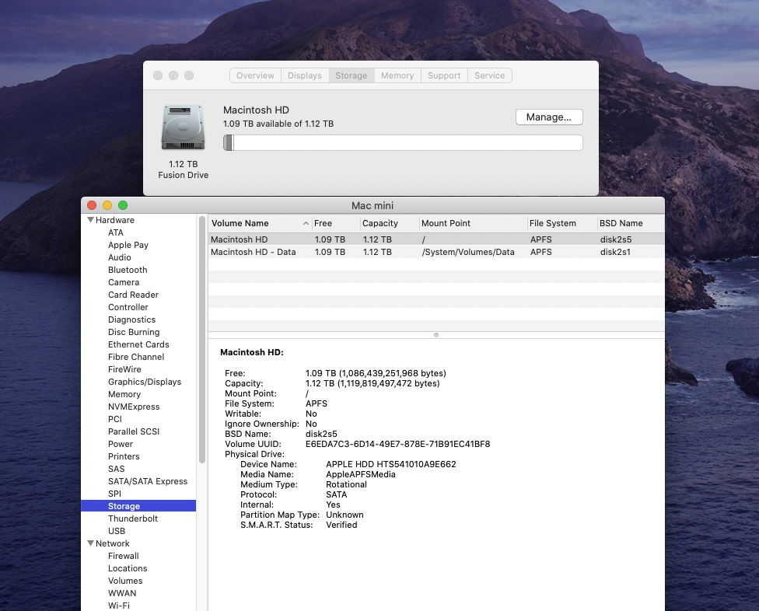Select Disc Burning in the sidebar

point(134,332)
